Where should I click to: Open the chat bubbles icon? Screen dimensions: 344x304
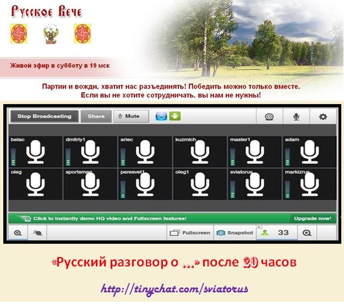38,233
